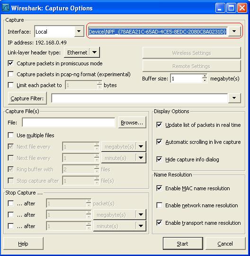Increase the Buffer size stepper
This screenshot has height=256, width=250.
pos(205,76)
